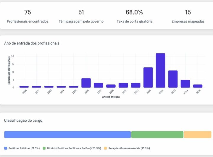The image size is (213, 157).
Task: Click the 2016 bar in the chart
Action: (86, 83)
